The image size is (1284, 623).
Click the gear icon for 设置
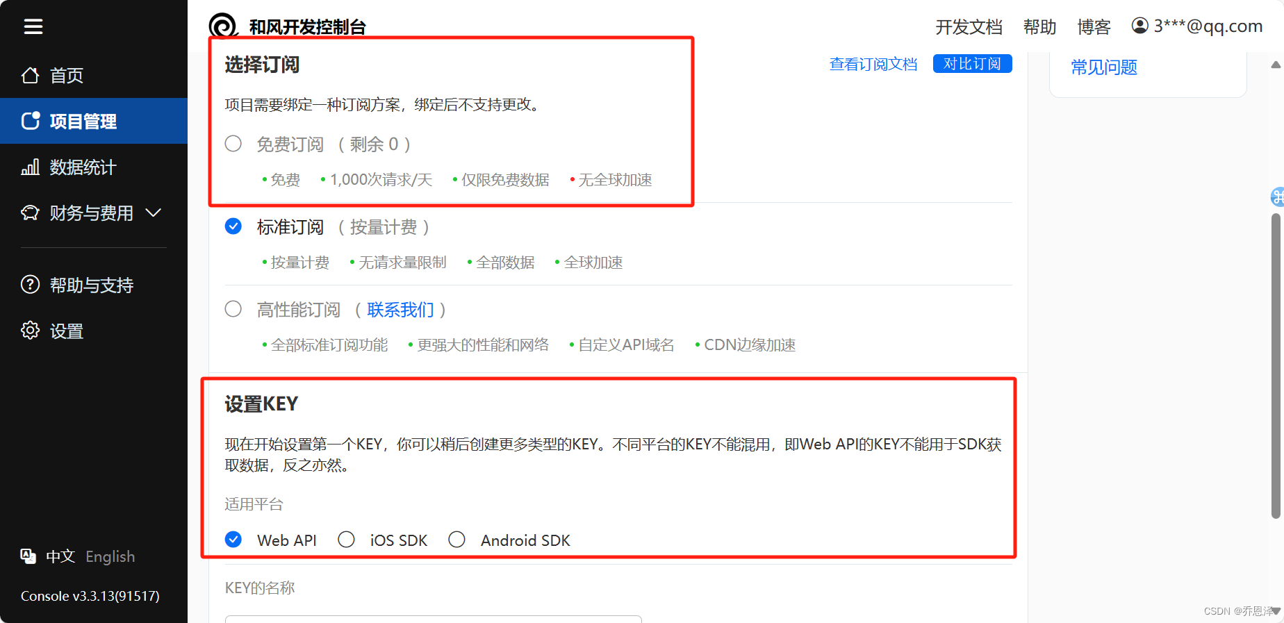coord(31,331)
